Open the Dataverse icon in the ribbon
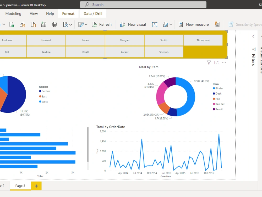 (x=54, y=24)
